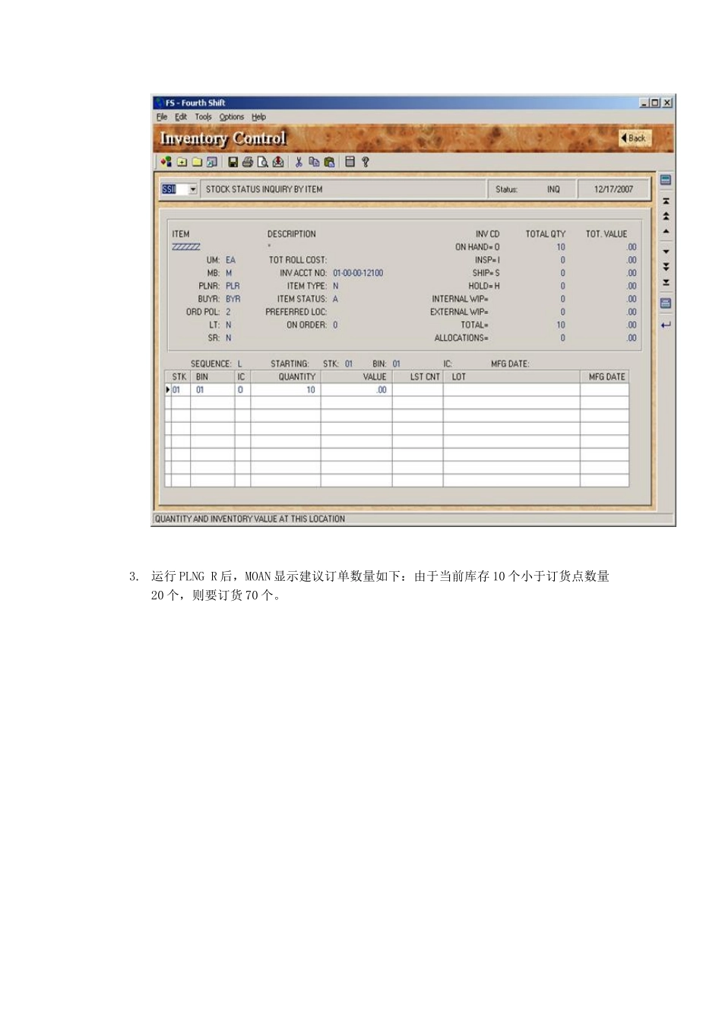
Task: Click the PLNR value PLR
Action: click(x=233, y=286)
